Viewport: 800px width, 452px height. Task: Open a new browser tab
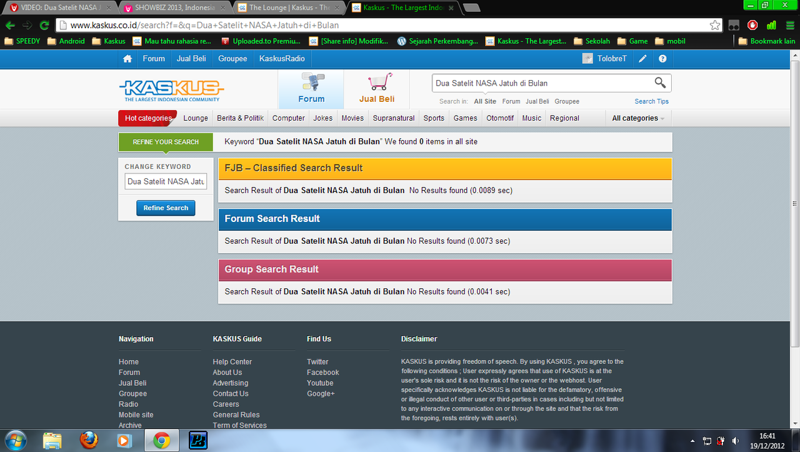click(x=472, y=8)
